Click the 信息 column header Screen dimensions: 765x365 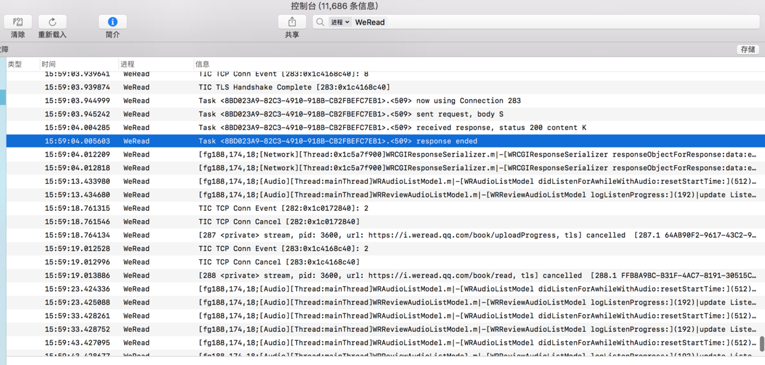[x=202, y=64]
